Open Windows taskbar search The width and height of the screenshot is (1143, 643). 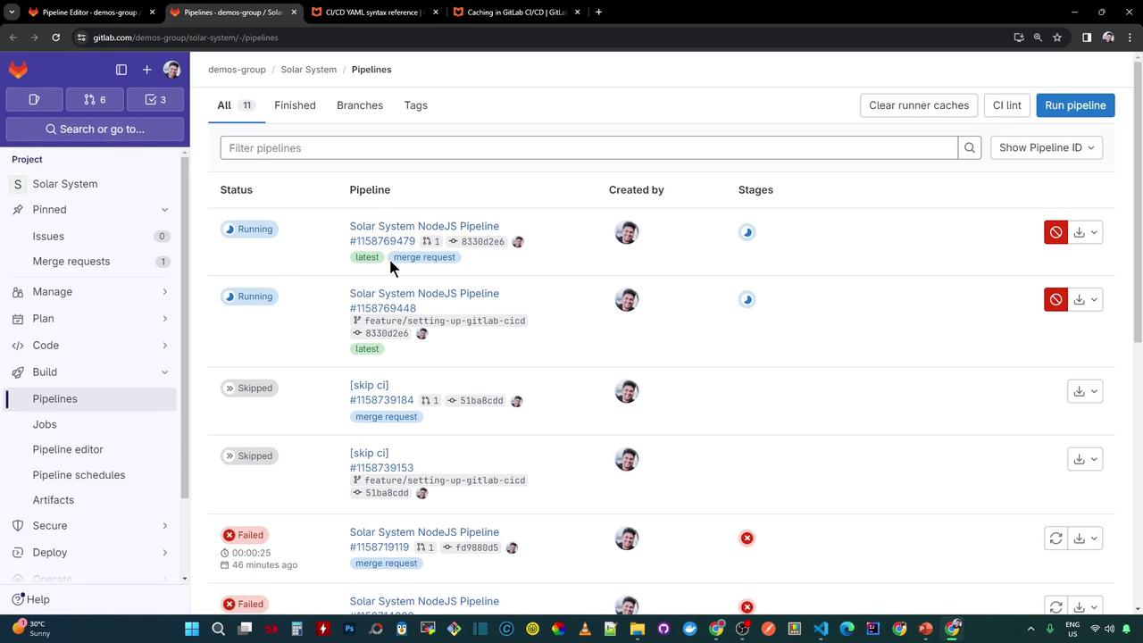(x=218, y=629)
